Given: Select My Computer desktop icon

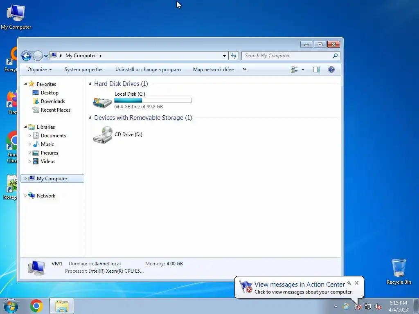Looking at the screenshot, I should 16,17.
